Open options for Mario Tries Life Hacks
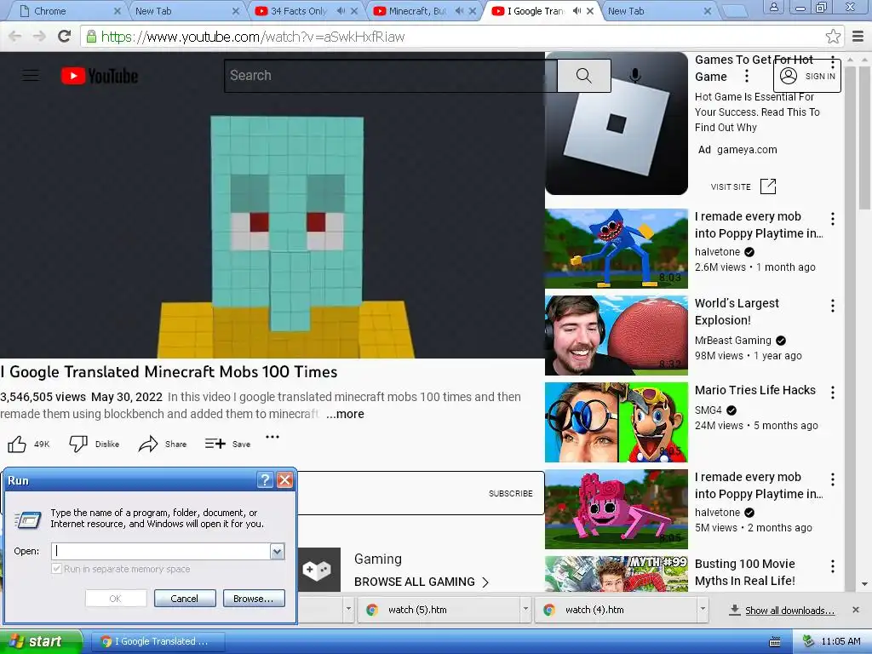The height and width of the screenshot is (654, 872). click(x=833, y=393)
